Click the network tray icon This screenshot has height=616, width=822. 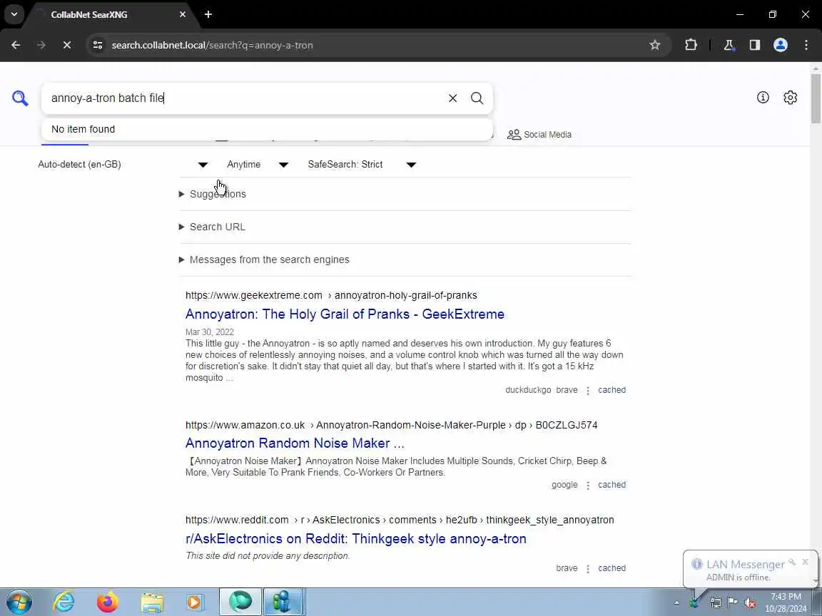click(715, 602)
